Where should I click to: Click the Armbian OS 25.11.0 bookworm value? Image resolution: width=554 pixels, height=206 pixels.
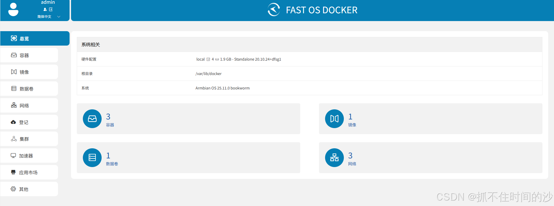(223, 88)
